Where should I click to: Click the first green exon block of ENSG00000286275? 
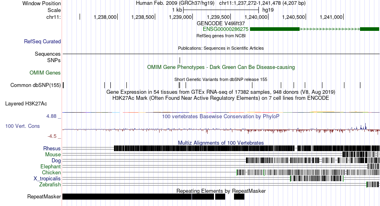click(x=275, y=29)
